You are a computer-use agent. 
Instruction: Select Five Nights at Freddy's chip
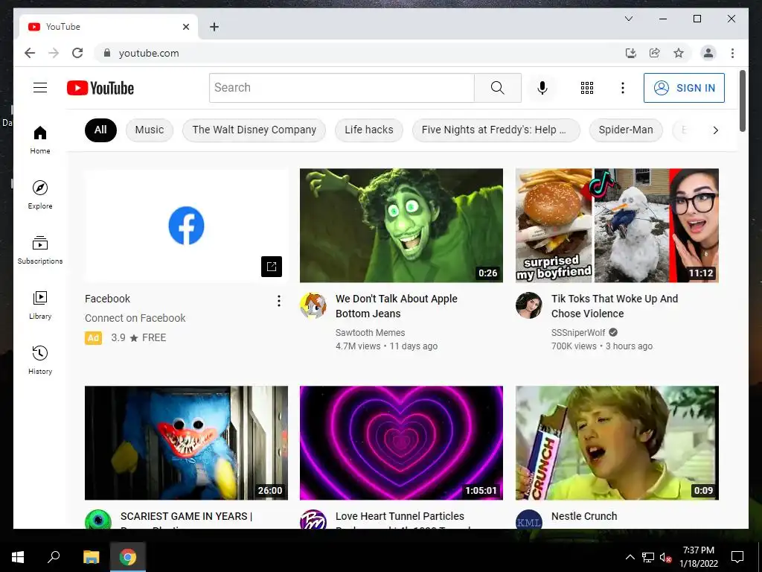pyautogui.click(x=496, y=130)
